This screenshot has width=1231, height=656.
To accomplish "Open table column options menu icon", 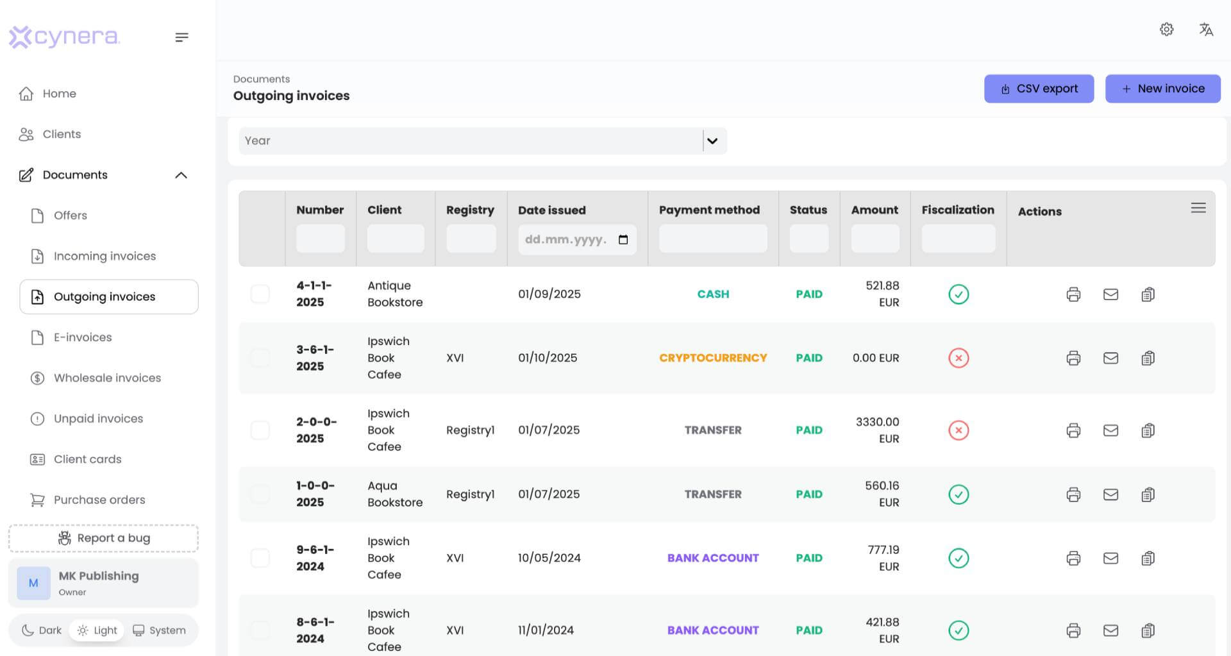I will [1198, 208].
